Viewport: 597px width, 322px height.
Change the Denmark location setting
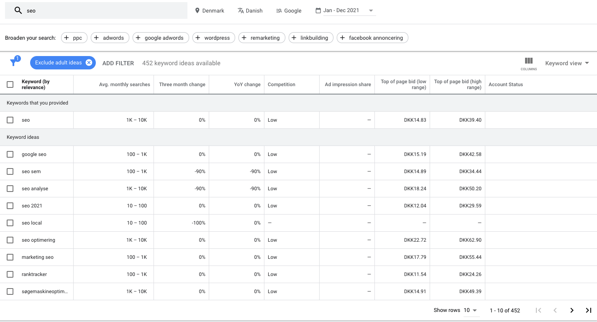[210, 10]
